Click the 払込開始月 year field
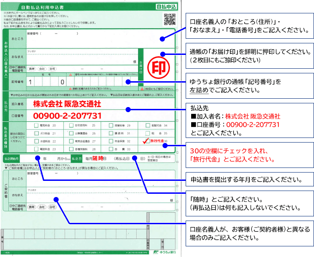The image size is (314, 257). 35,158
